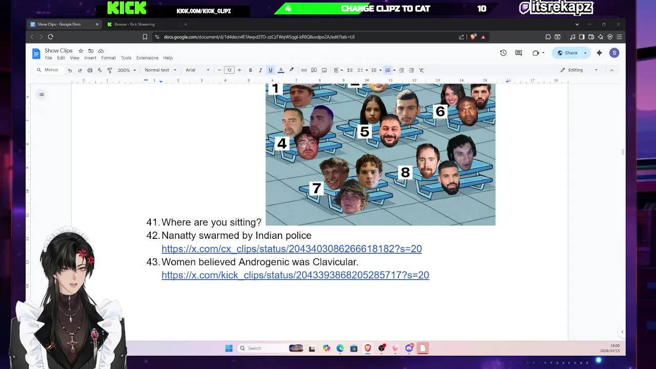
Task: Toggle underline formatting
Action: pyautogui.click(x=271, y=70)
